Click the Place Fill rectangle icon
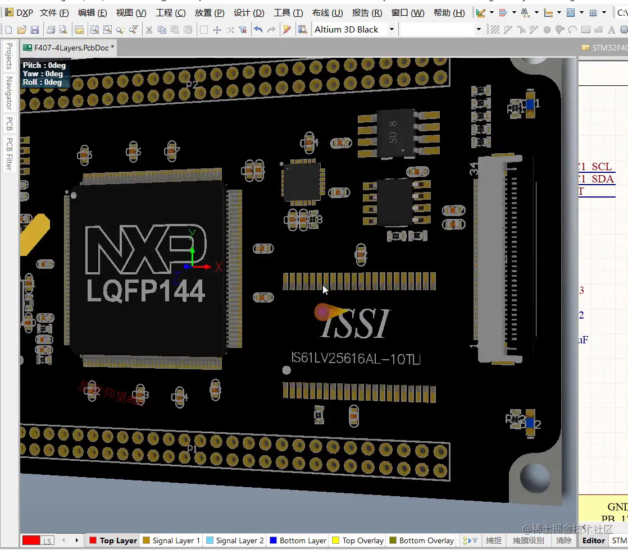Image resolution: width=628 pixels, height=550 pixels. [x=585, y=30]
